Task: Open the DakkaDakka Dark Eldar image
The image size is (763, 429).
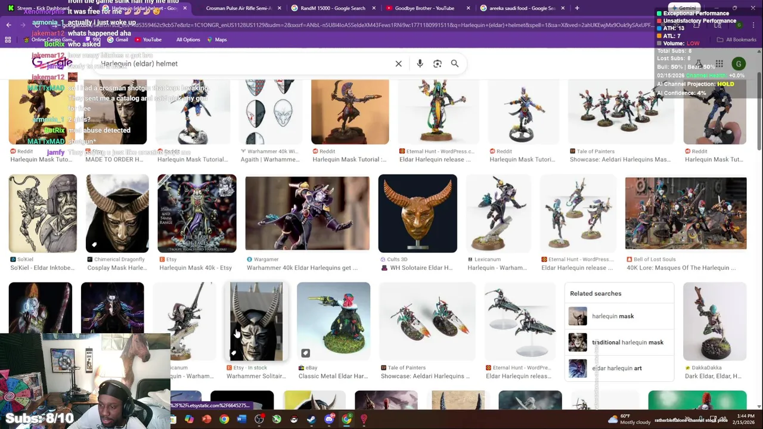Action: (x=714, y=322)
